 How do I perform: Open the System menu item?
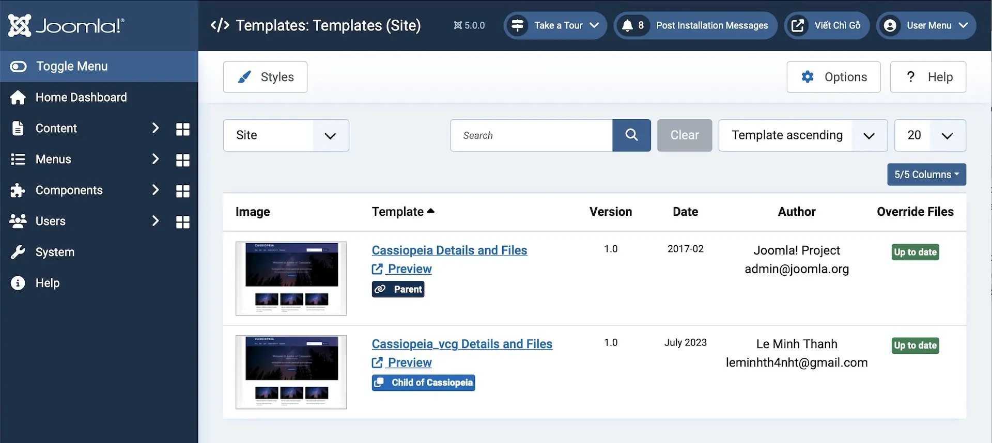55,252
